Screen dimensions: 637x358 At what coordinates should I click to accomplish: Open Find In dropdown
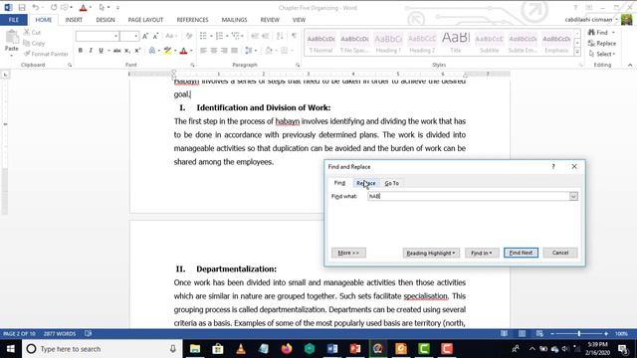[482, 253]
